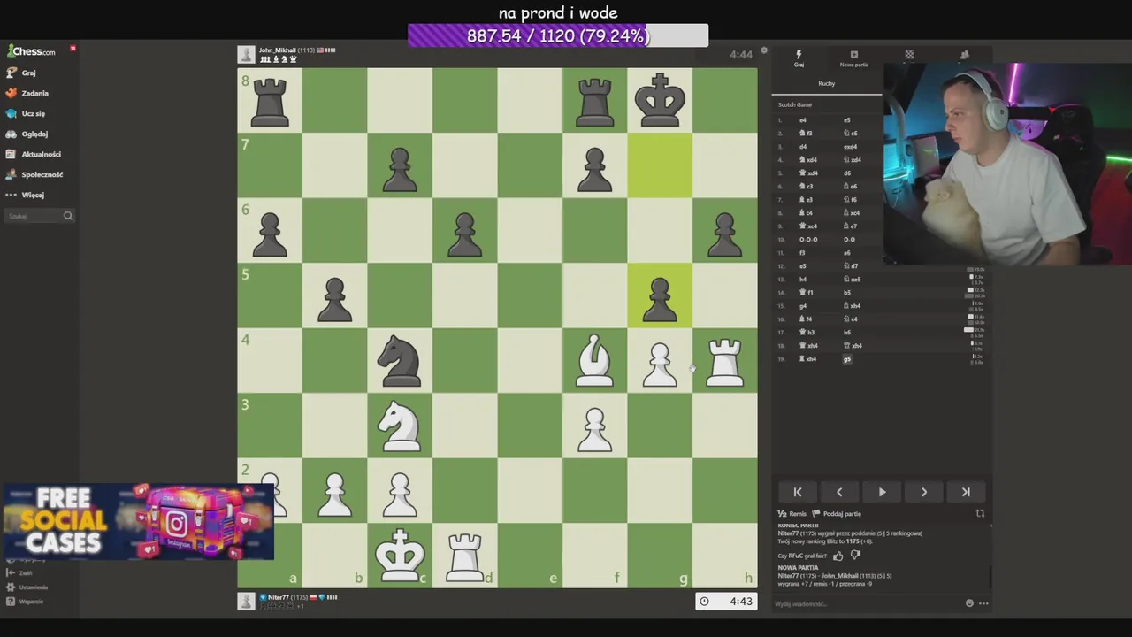This screenshot has width=1132, height=637.
Task: Click the black rook on a8
Action: coord(270,102)
